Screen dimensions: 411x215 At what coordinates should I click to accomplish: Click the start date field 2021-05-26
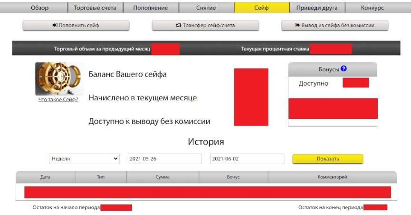coord(165,158)
